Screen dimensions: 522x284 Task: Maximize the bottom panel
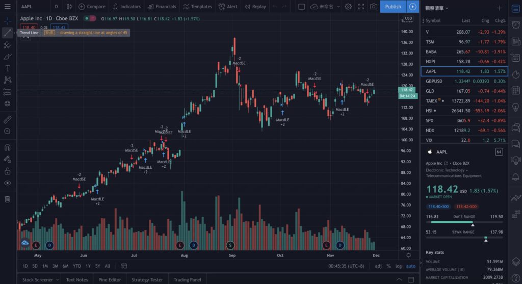coord(411,279)
